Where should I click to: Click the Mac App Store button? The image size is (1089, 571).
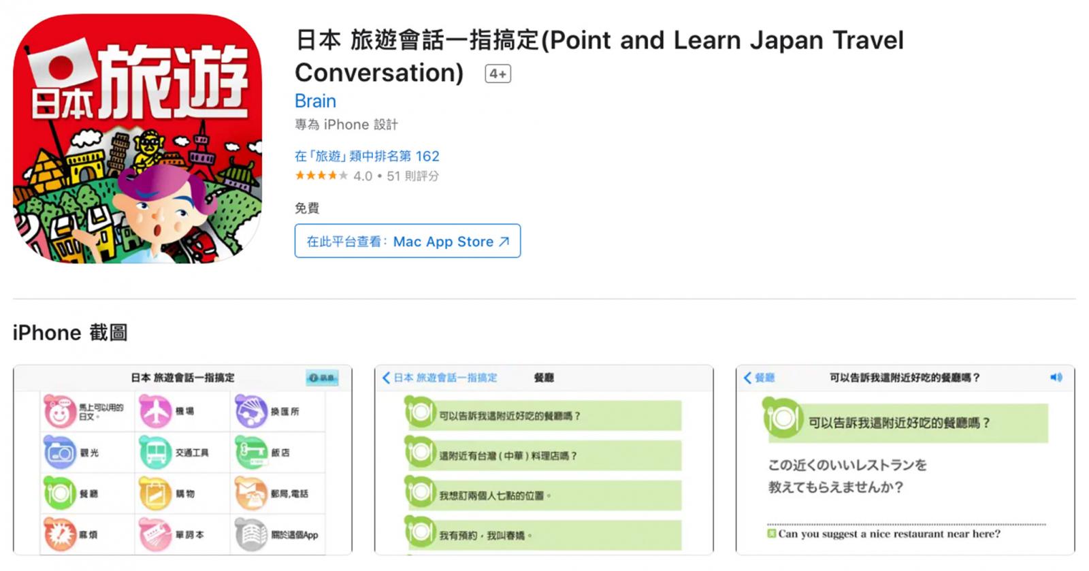(407, 241)
